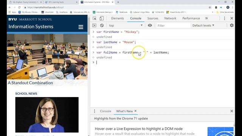Image resolution: width=242 pixels, height=136 pixels.
Task: Click the var fullName code line
Action: pos(133,53)
